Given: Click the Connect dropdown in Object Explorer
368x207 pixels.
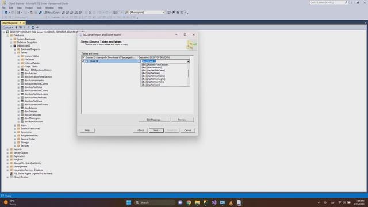Looking at the screenshot, I should coord(8,28).
